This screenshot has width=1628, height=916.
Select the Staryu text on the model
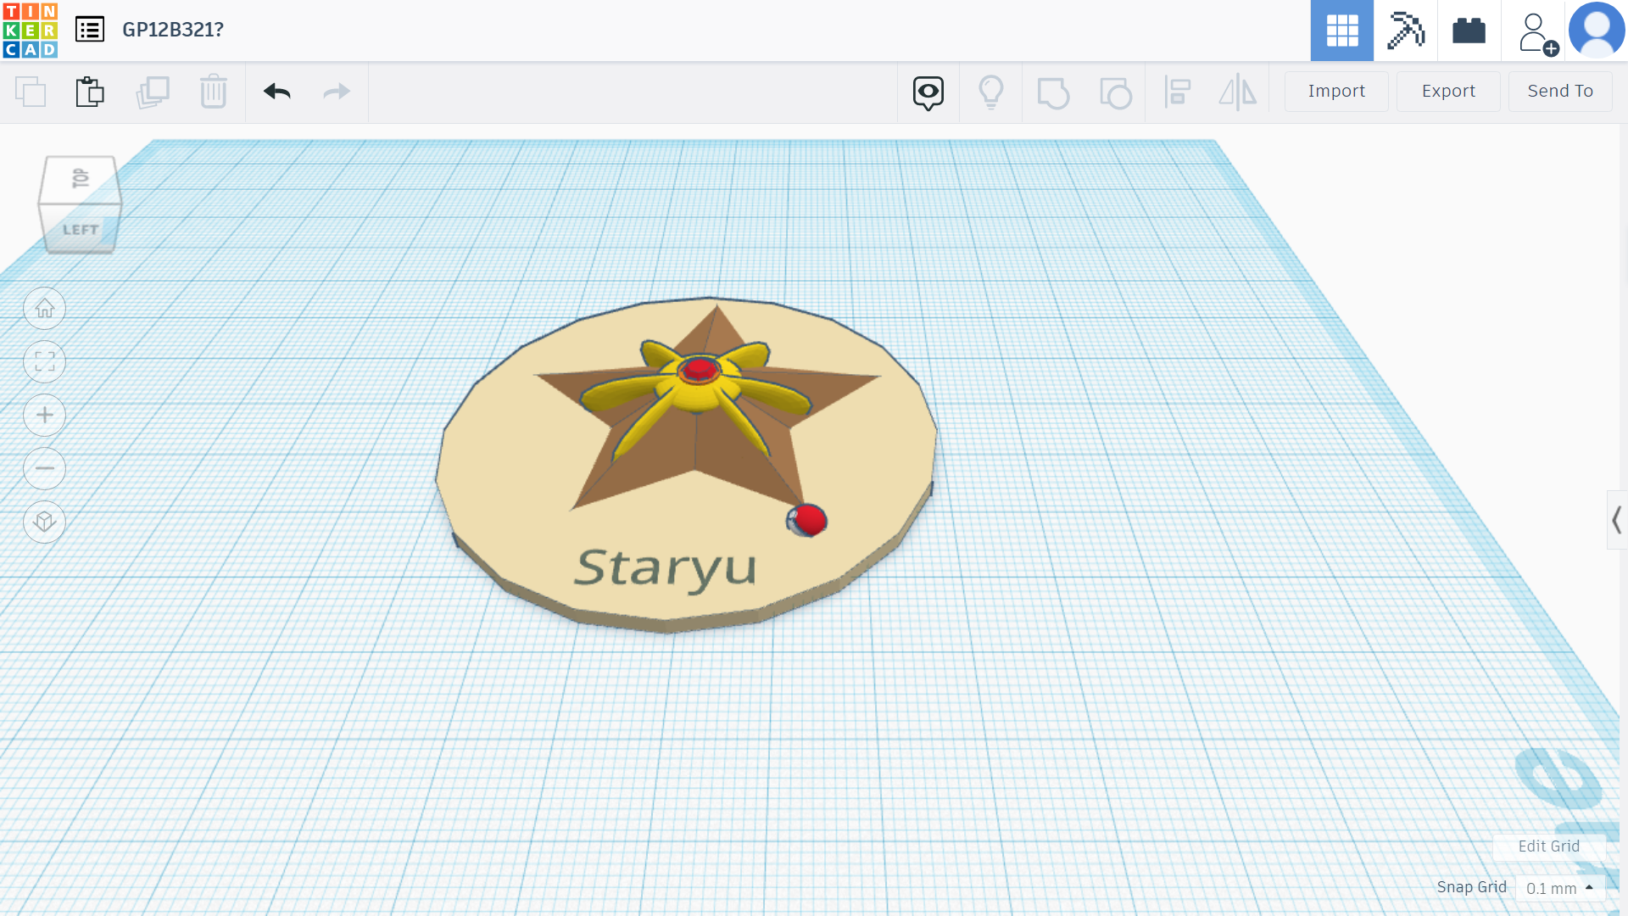click(665, 569)
